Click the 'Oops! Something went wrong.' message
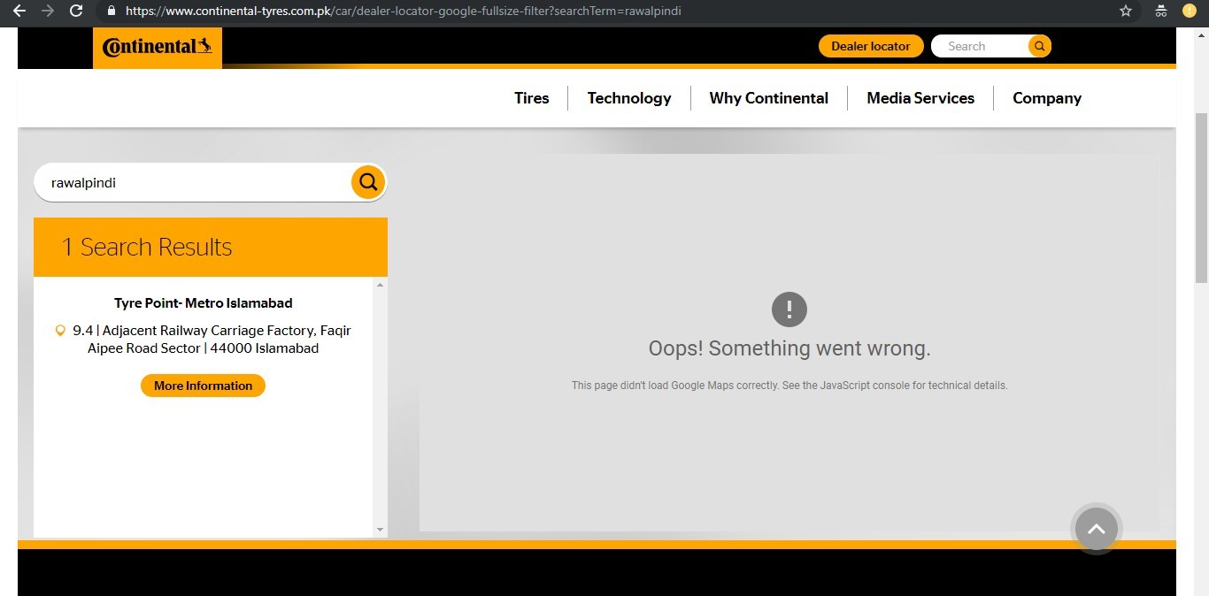The width and height of the screenshot is (1209, 596). [x=789, y=348]
